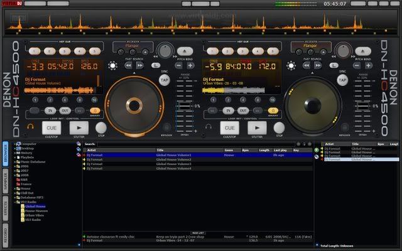Set loop OUT point on left deck
This screenshot has height=251, width=402.
(x=65, y=110)
